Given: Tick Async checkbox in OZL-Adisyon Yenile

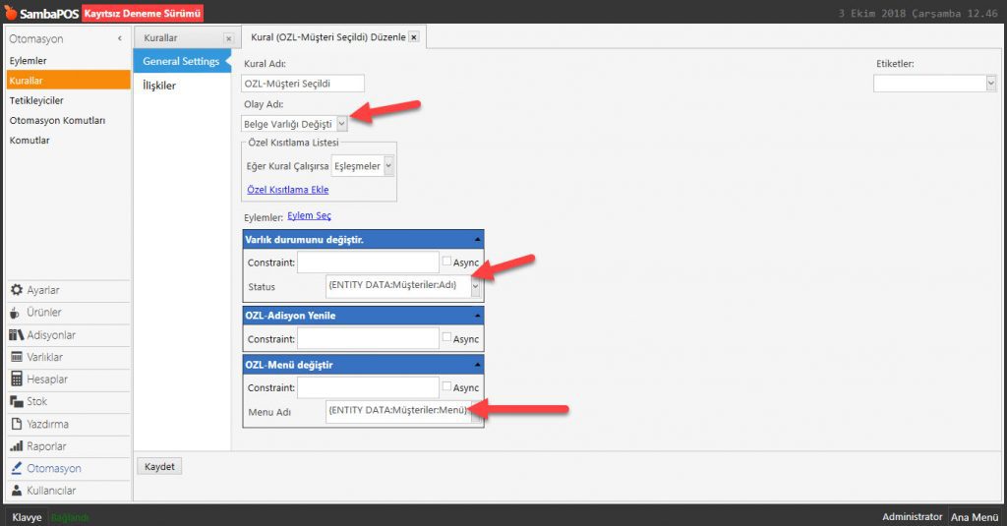Looking at the screenshot, I should (447, 337).
